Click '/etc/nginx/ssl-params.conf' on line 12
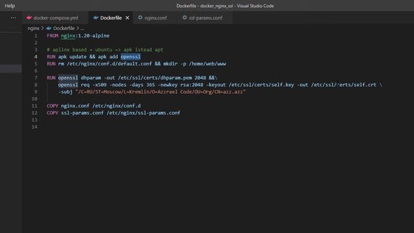This screenshot has height=233, width=414. [144, 113]
